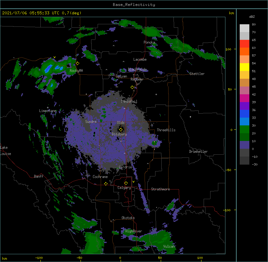Click the green rain band north of Ponoka
Viewport: 268px width, 262px height.
(151, 32)
